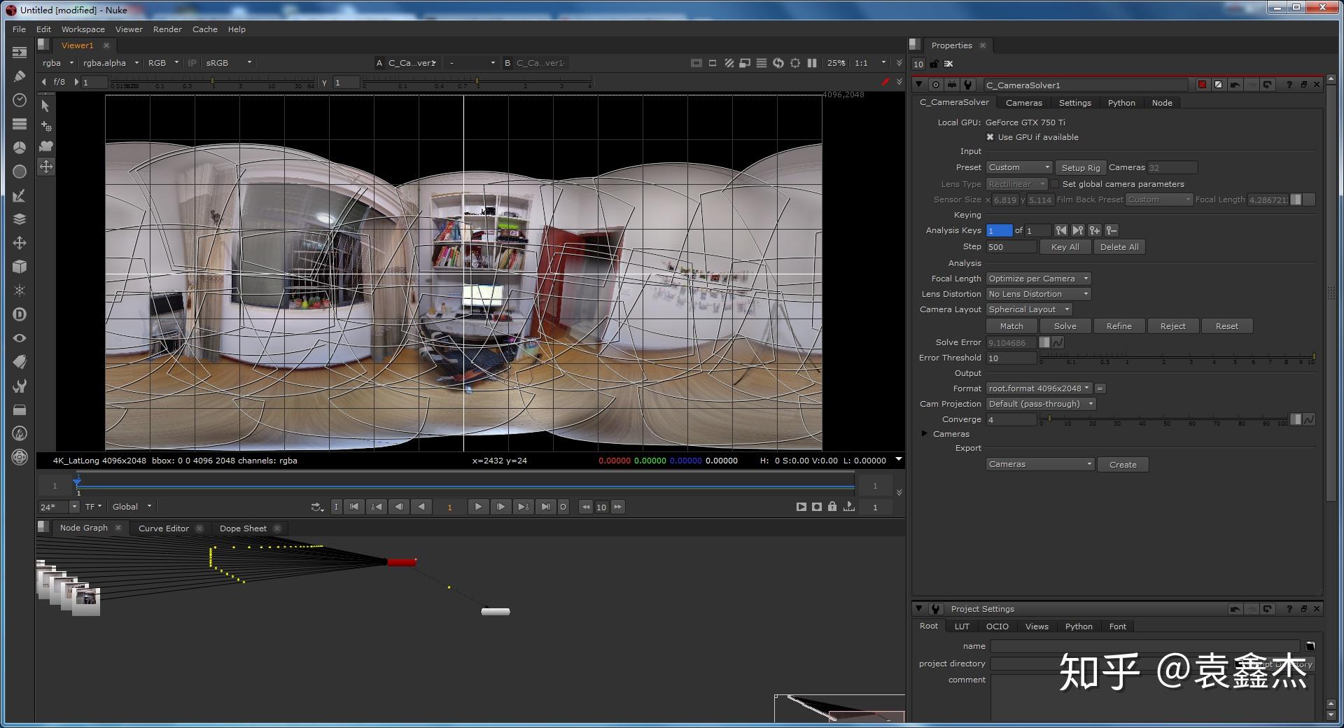This screenshot has height=728, width=1344.
Task: Enable Set global camera parameters checkbox
Action: coord(1055,184)
